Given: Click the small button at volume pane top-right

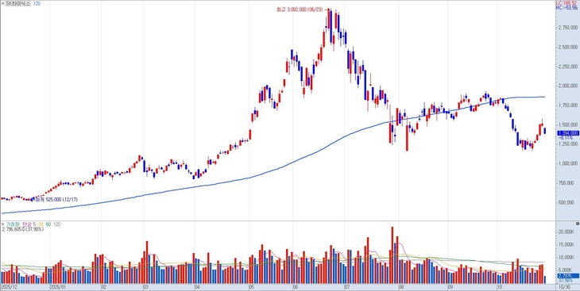Looking at the screenshot, I should (x=578, y=224).
